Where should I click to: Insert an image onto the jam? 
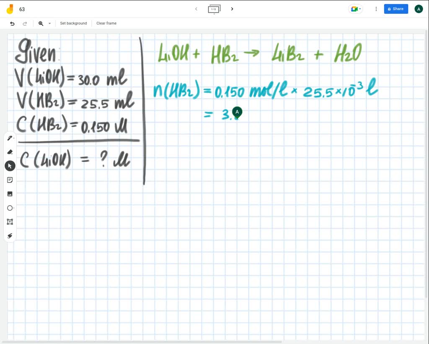(10, 193)
